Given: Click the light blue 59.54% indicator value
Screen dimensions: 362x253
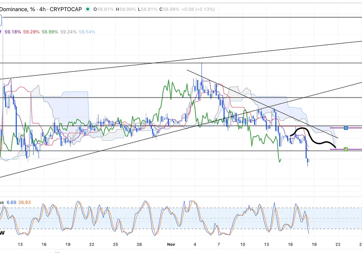Looking at the screenshot, I should coord(87,32).
